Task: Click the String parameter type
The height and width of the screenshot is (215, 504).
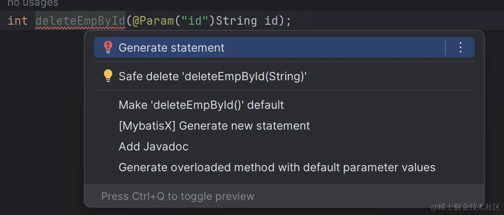Action: coord(236,20)
